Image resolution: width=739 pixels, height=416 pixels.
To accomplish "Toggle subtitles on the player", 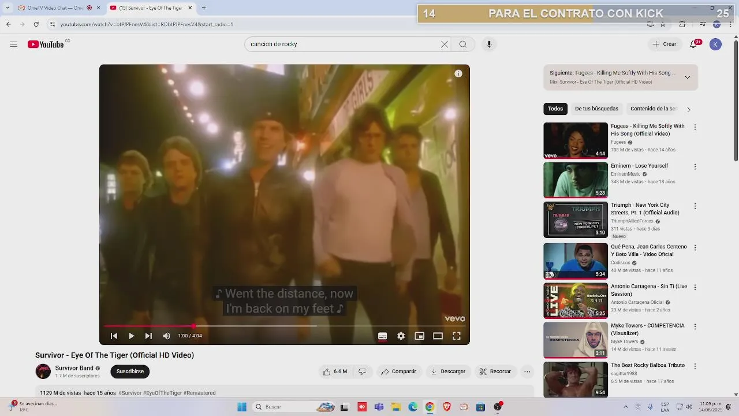I will (x=382, y=336).
